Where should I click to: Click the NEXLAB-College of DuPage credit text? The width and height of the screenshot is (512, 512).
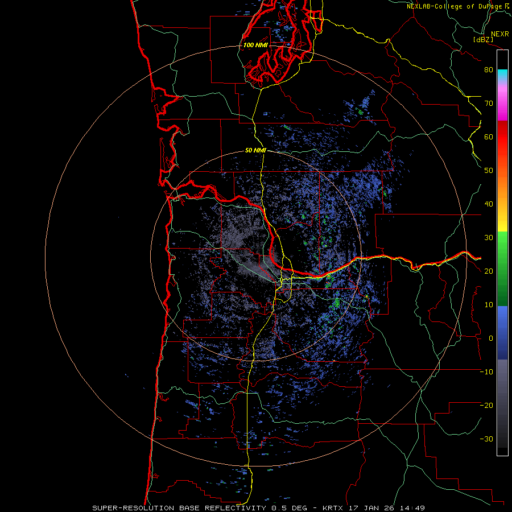coord(455,6)
